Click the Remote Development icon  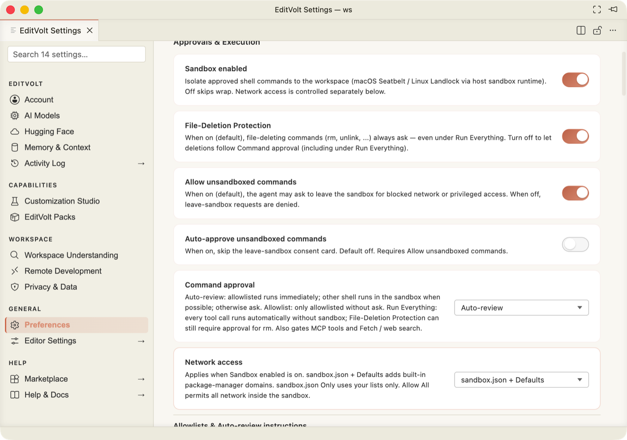[x=15, y=271]
